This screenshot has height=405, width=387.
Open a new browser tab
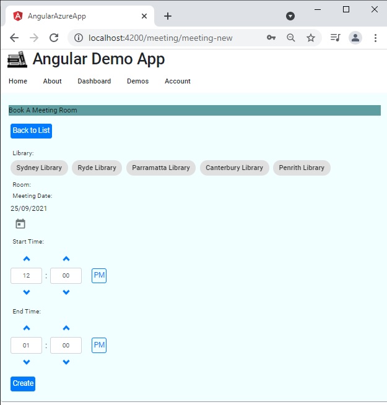168,16
